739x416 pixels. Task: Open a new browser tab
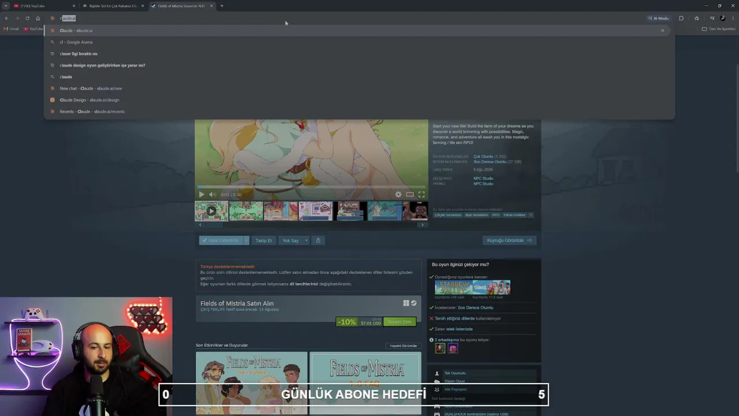222,6
